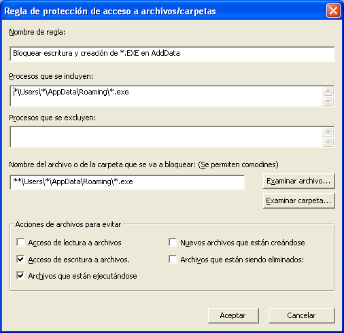Uncheck Acceso de escritura a archivos
The width and height of the screenshot is (344, 333).
click(x=20, y=259)
